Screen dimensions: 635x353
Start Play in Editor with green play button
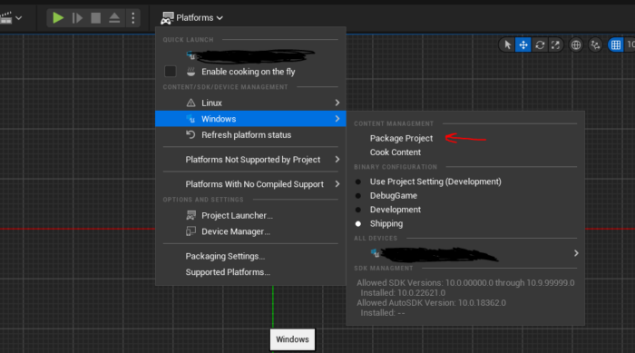coord(58,18)
